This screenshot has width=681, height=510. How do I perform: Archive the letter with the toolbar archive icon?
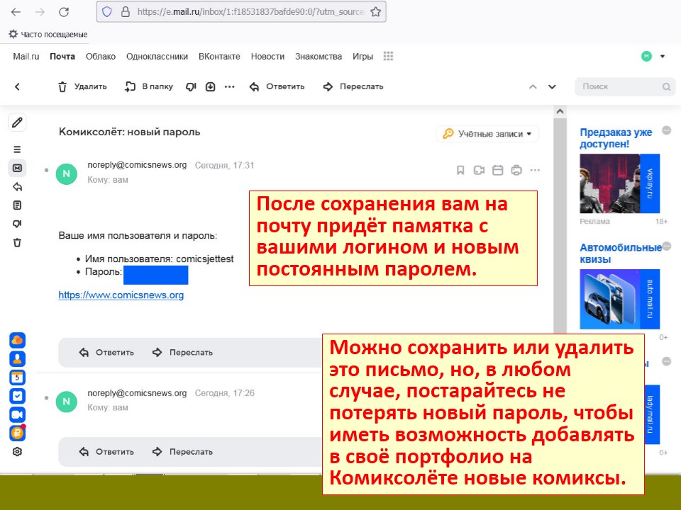pos(210,86)
